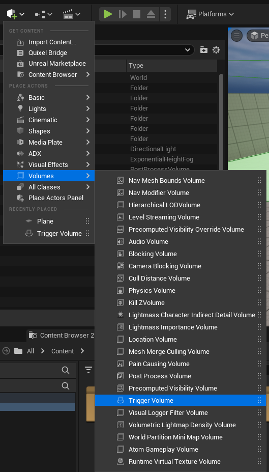Click Precomputed Visibility Override Volume icon
Viewport: 269px width, 472px height.
(120, 229)
